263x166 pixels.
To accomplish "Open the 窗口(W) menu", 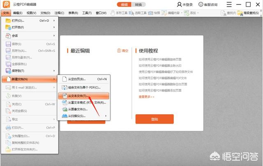I will pos(101,13).
